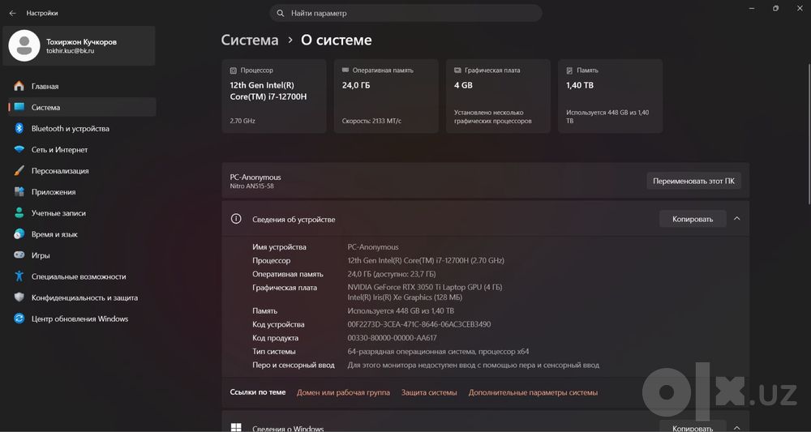
Task: Go to Сеть и Интернет settings
Action: (x=82, y=150)
